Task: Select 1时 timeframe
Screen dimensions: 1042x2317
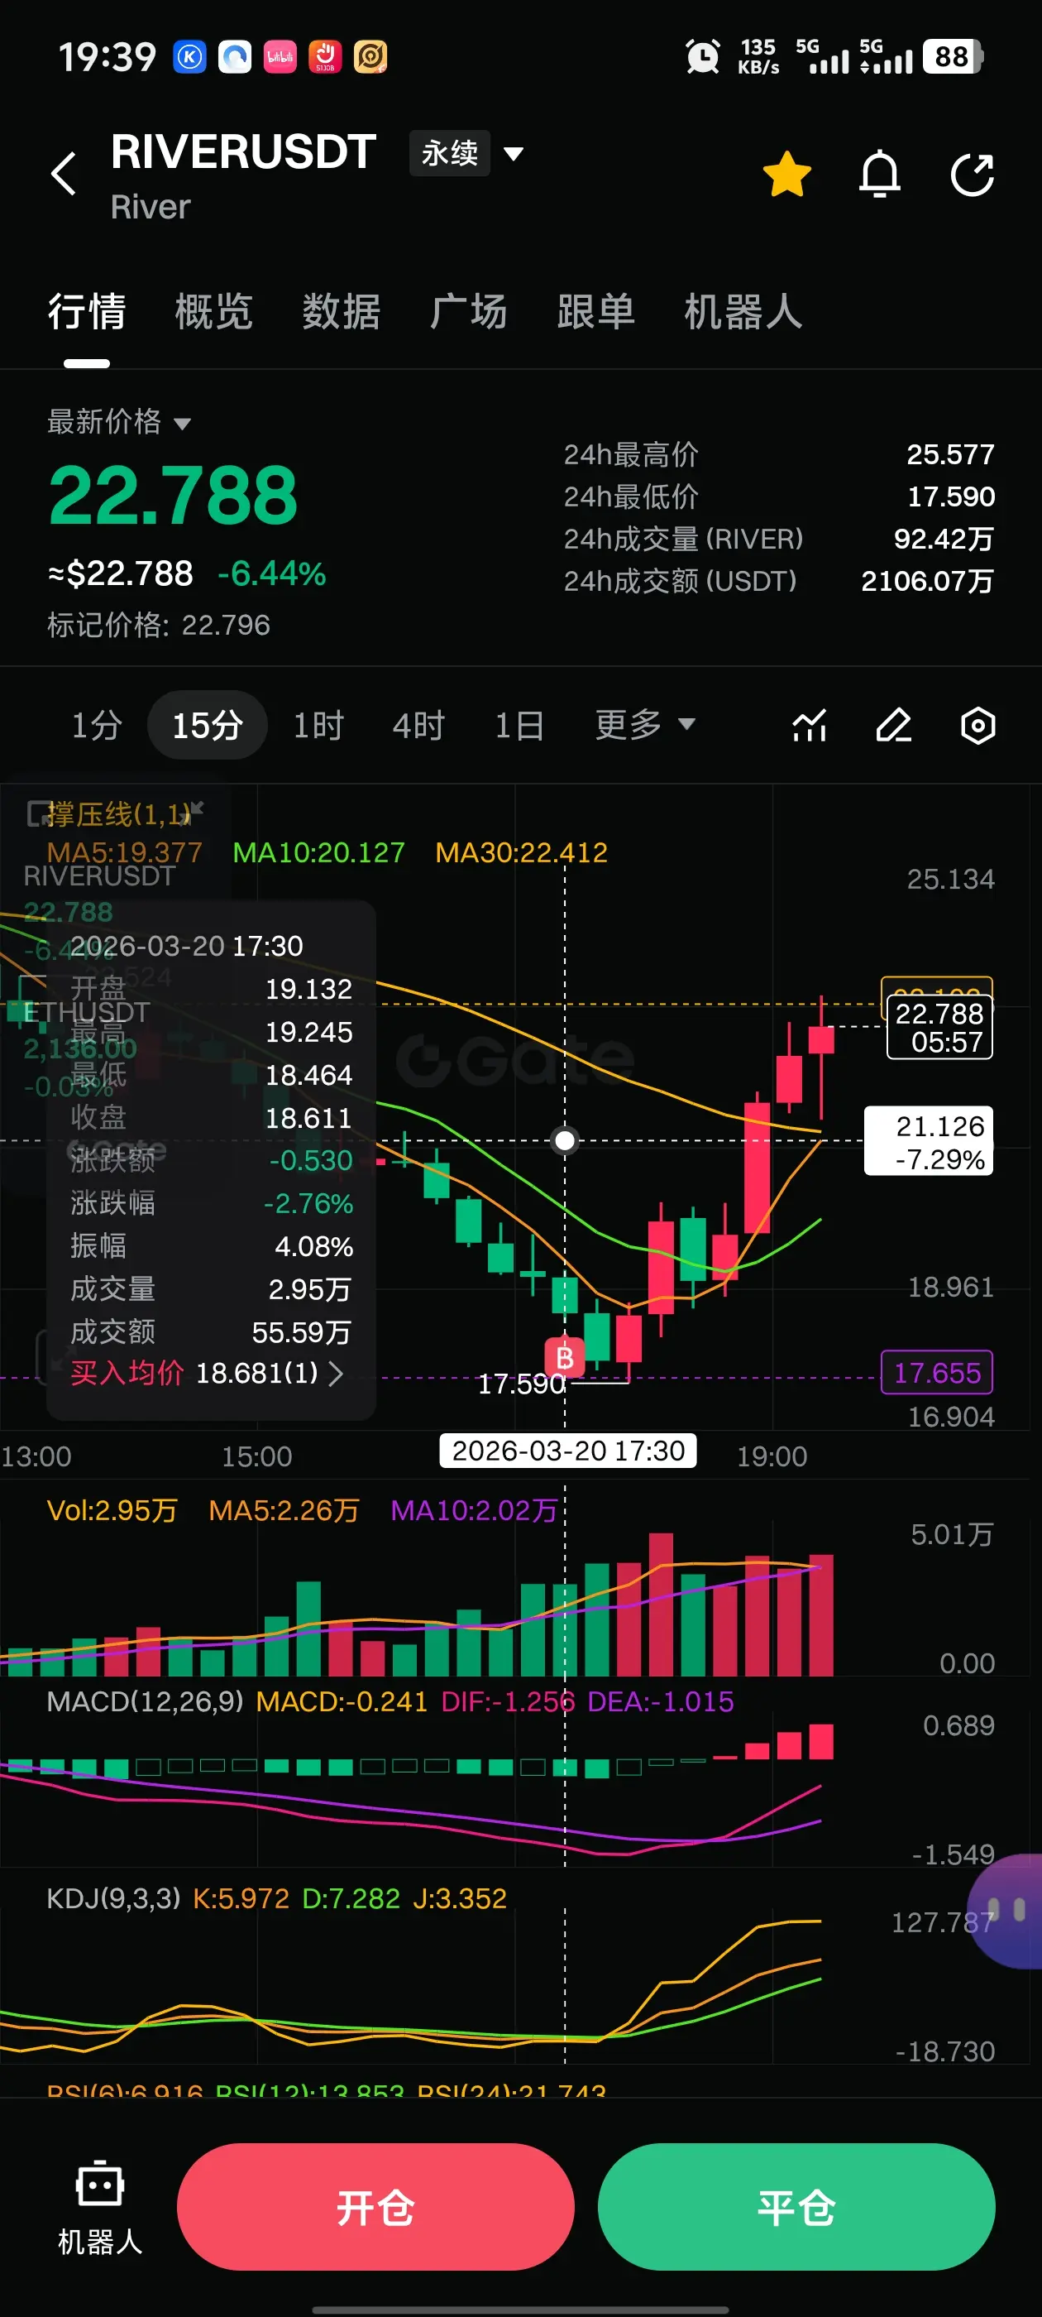Action: pos(318,725)
